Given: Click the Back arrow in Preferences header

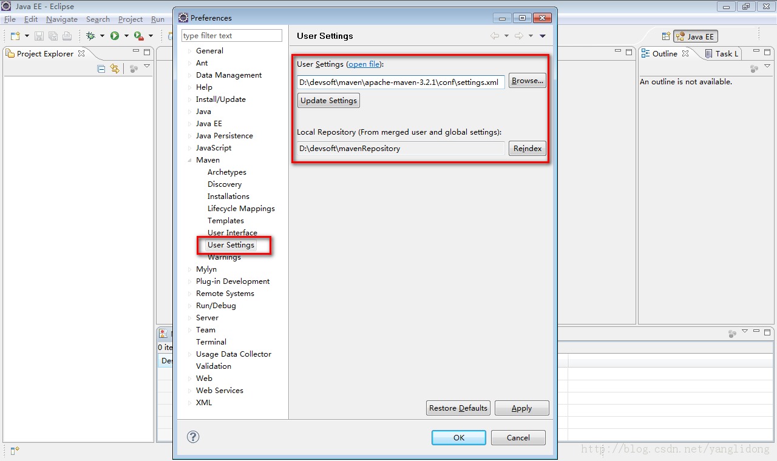Looking at the screenshot, I should coord(495,36).
